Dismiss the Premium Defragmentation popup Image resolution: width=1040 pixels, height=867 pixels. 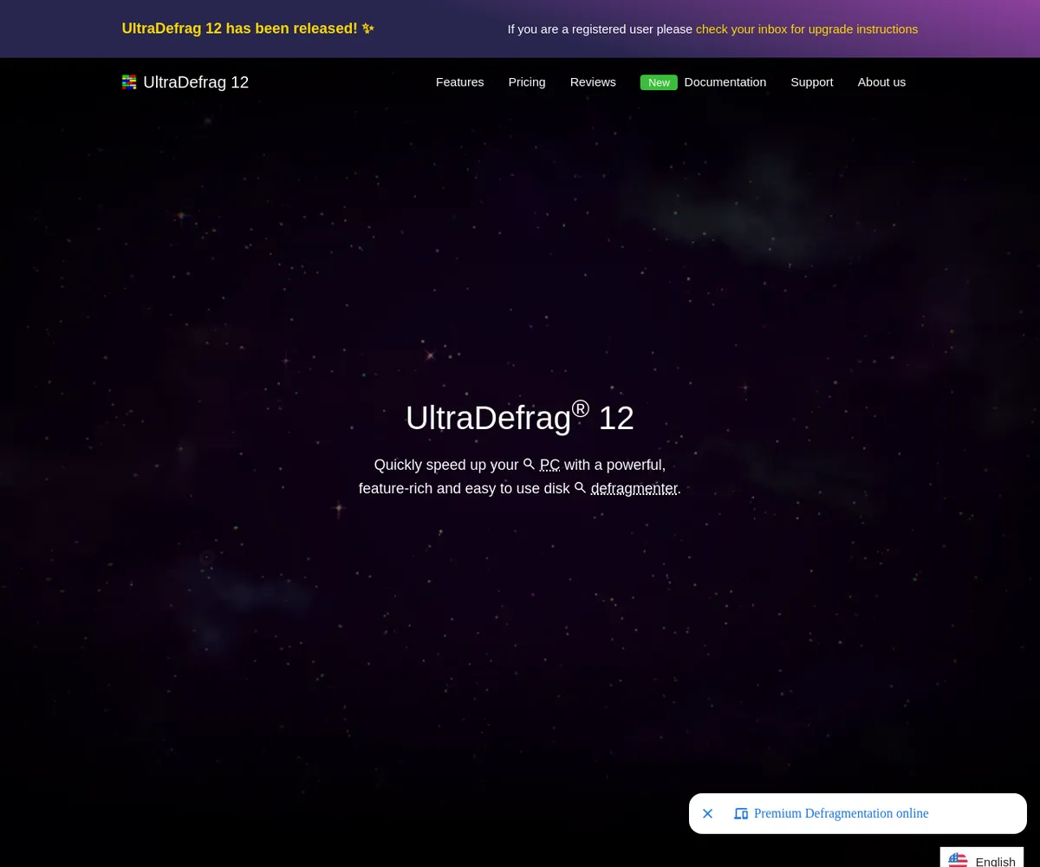(x=707, y=813)
